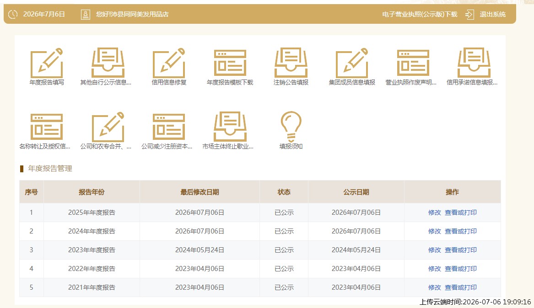Image resolution: width=534 pixels, height=308 pixels.
Task: Select the 2023年年度报告 cell
Action: coord(92,250)
